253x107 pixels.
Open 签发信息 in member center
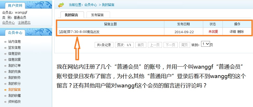pyautogui.click(x=14, y=47)
